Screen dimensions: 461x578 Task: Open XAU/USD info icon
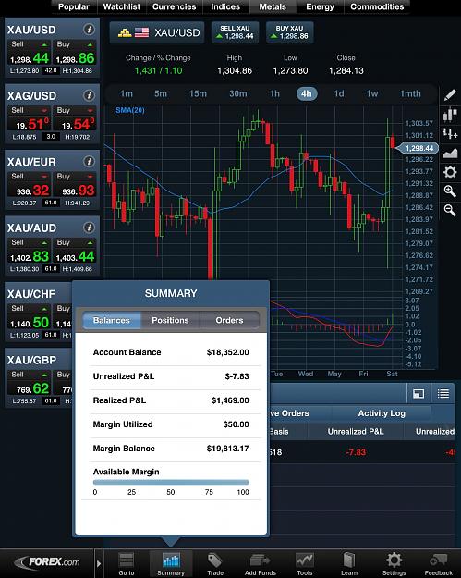pos(89,29)
